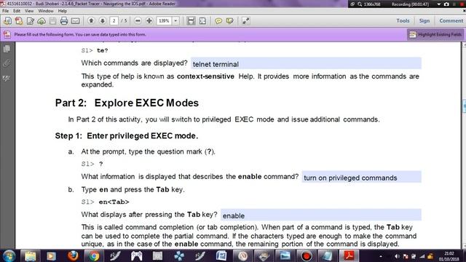Click the Fit one full page icon

click(202, 21)
